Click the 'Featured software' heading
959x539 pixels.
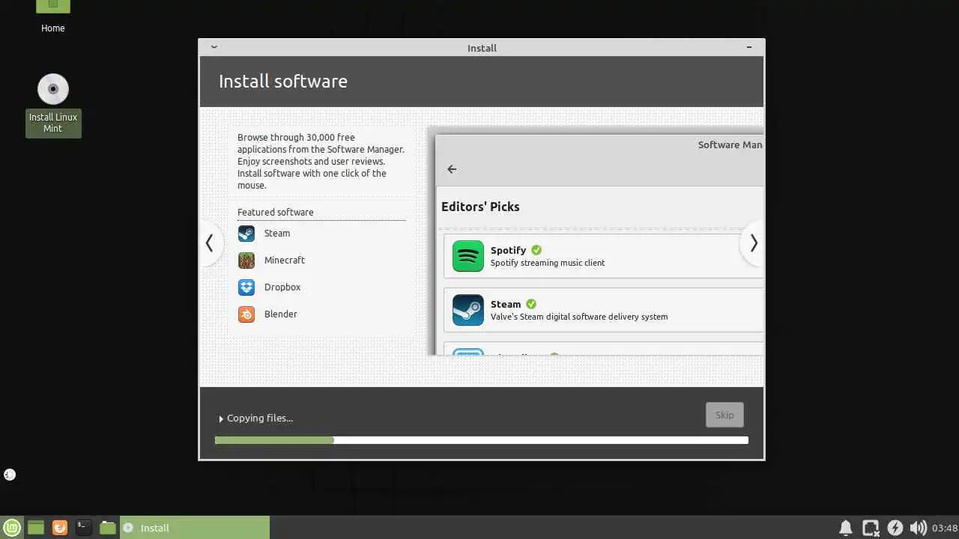(x=276, y=213)
